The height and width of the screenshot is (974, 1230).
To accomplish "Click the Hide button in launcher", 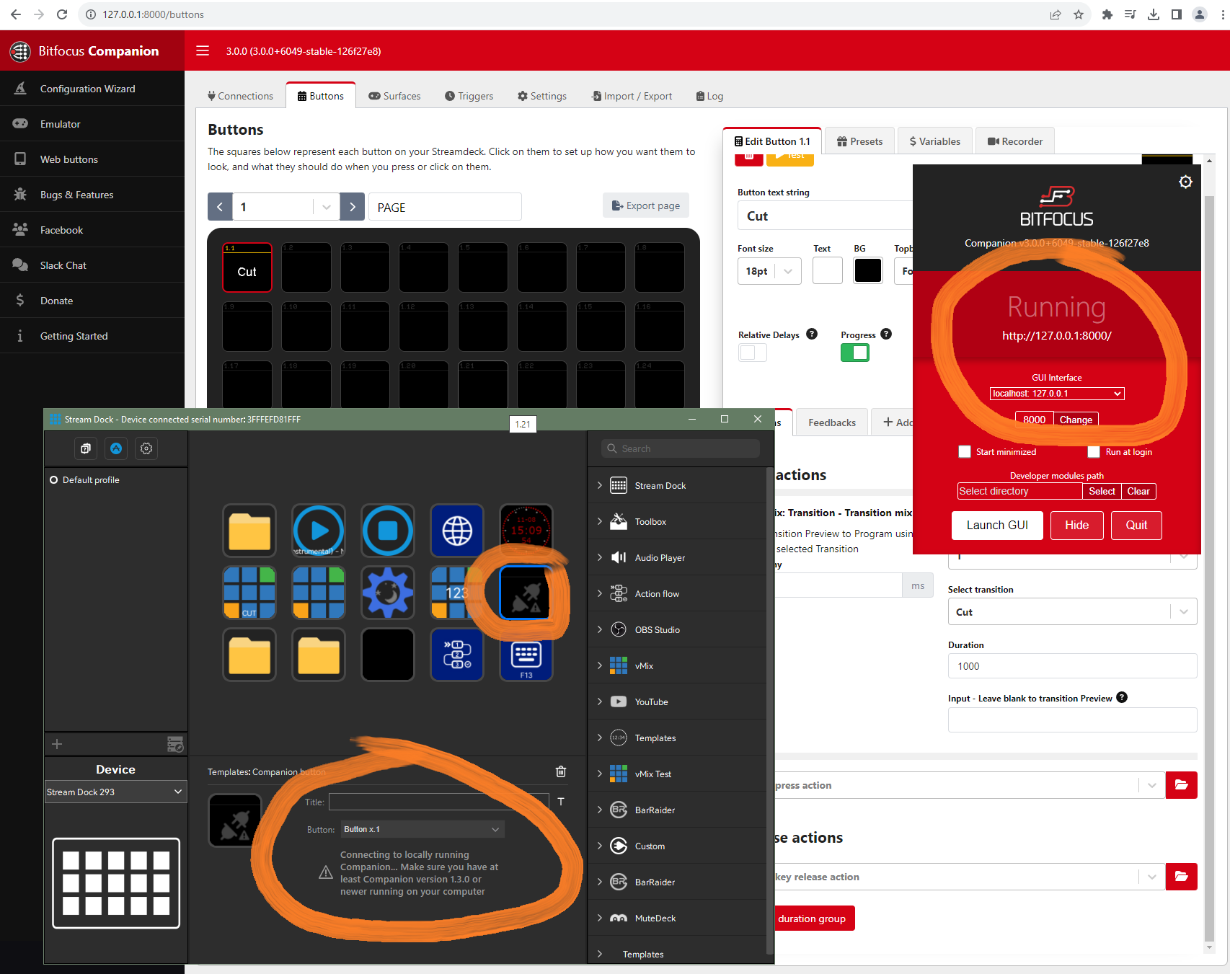I will point(1076,525).
